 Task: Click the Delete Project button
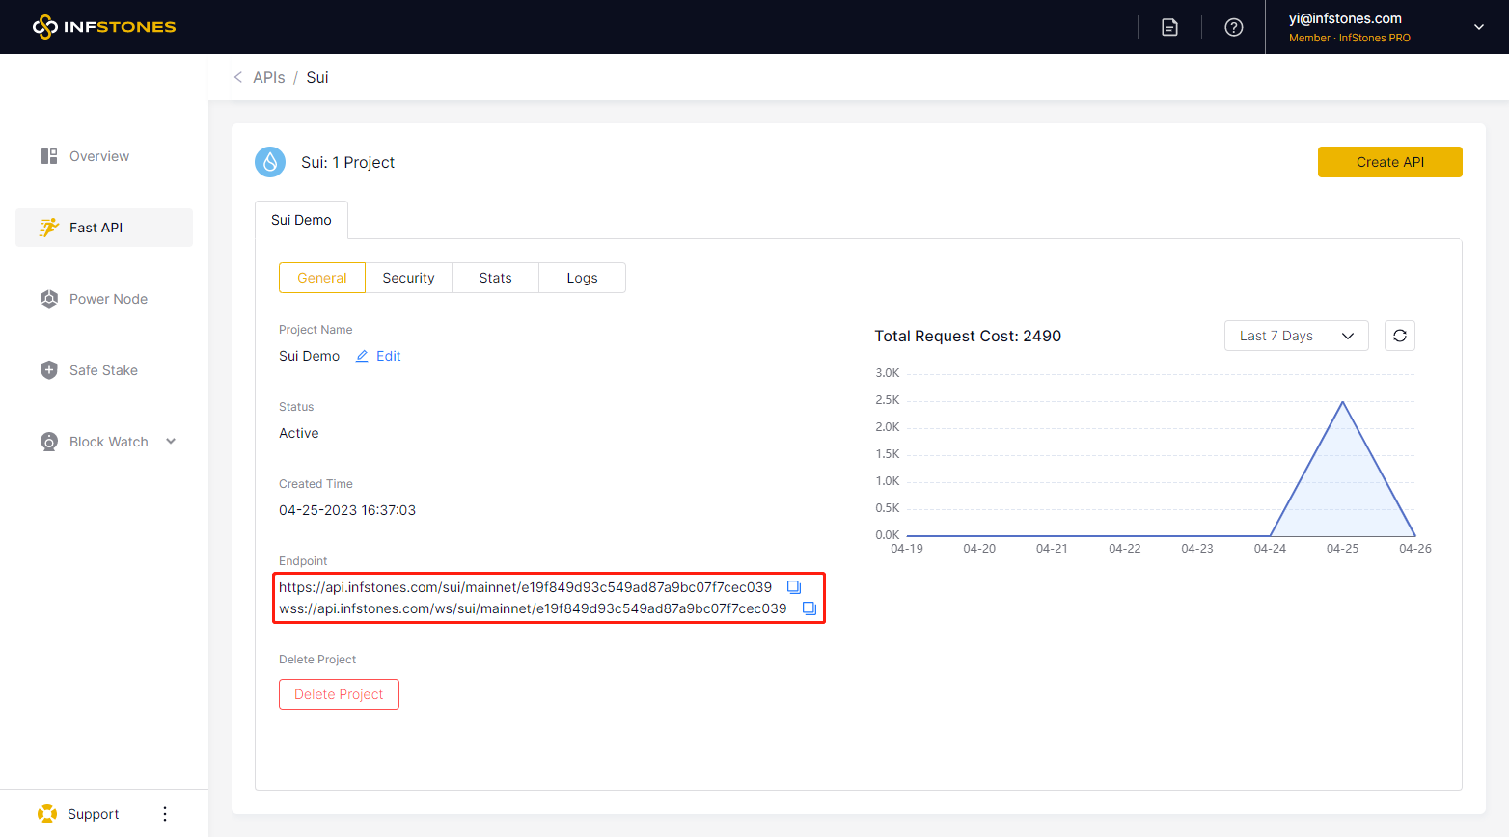(x=339, y=694)
